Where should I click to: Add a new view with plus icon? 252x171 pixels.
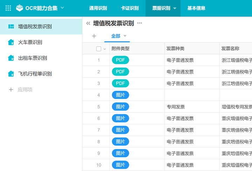94,36
